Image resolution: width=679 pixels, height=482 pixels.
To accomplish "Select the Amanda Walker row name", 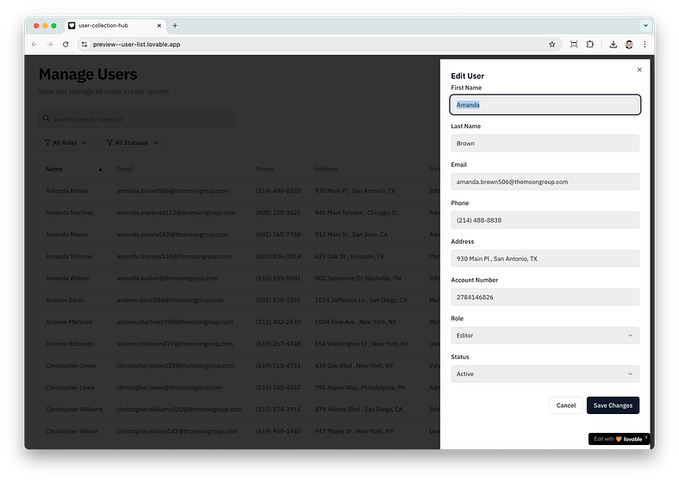I will pyautogui.click(x=67, y=278).
